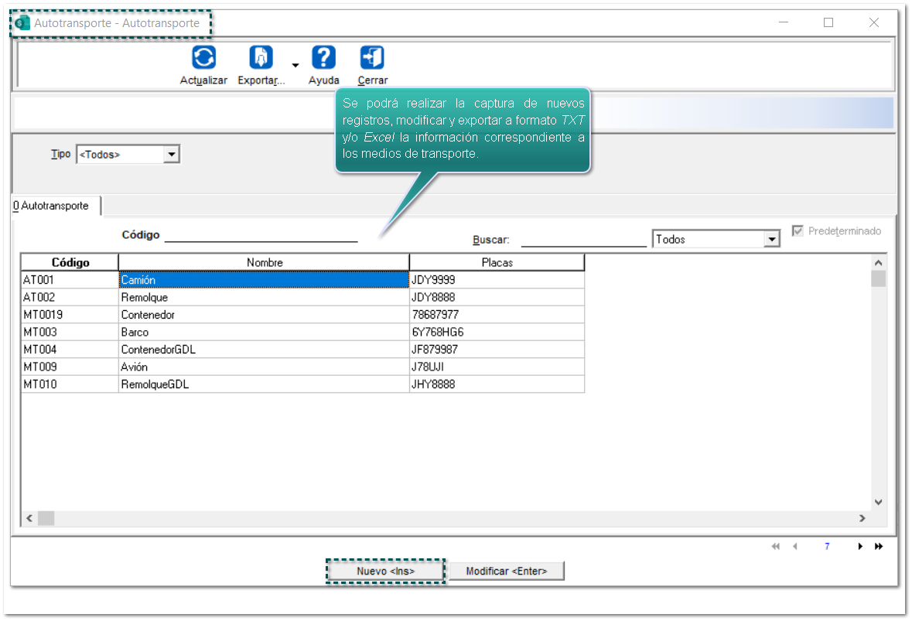Image resolution: width=912 pixels, height=621 pixels.
Task: Click the horizontal scrollbar thumb
Action: pyautogui.click(x=46, y=518)
